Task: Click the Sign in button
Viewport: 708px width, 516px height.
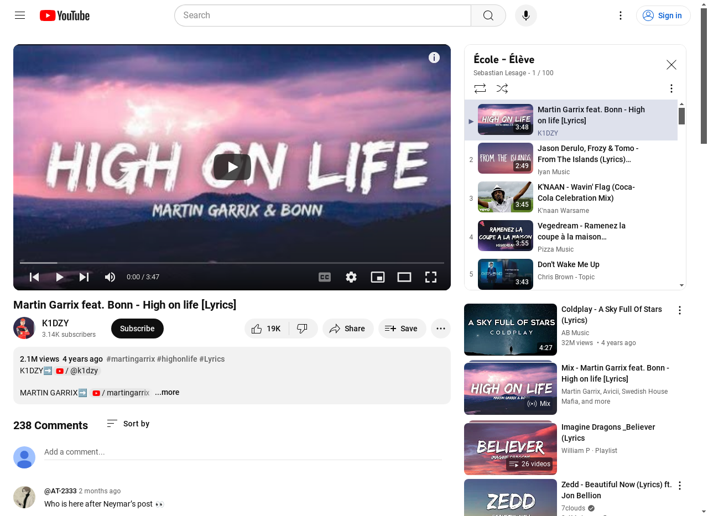Action: click(x=663, y=15)
